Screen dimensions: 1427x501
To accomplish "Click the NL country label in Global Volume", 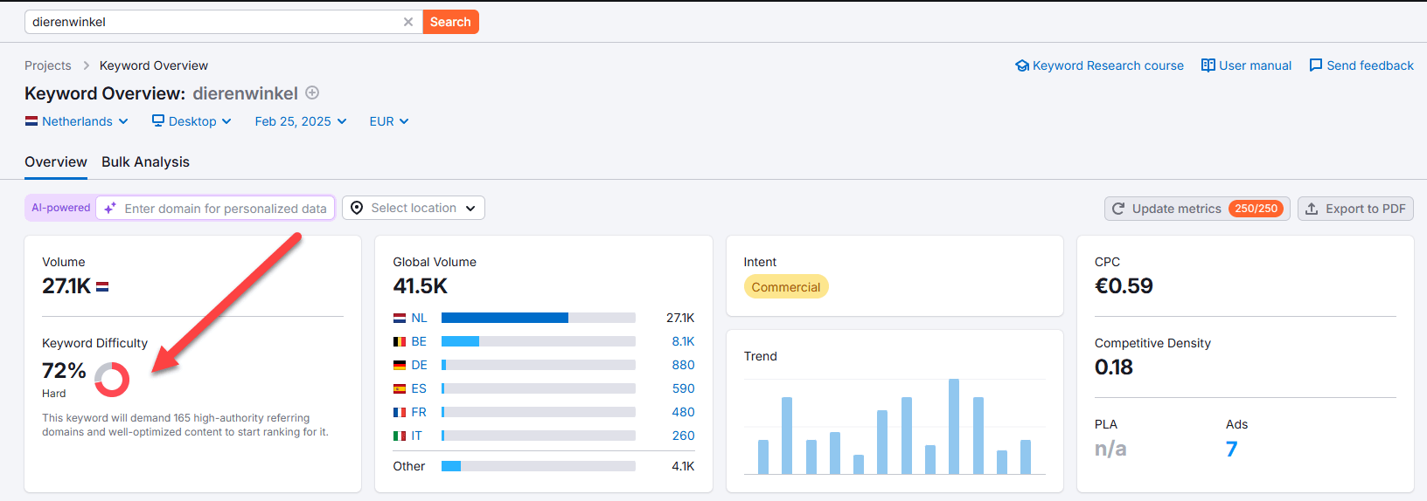I will tap(420, 318).
